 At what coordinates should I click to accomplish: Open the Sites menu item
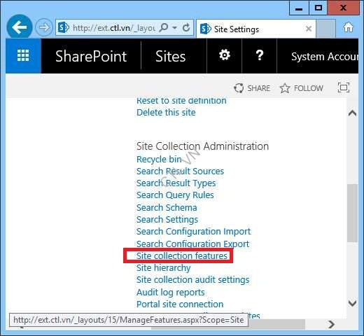click(x=171, y=56)
